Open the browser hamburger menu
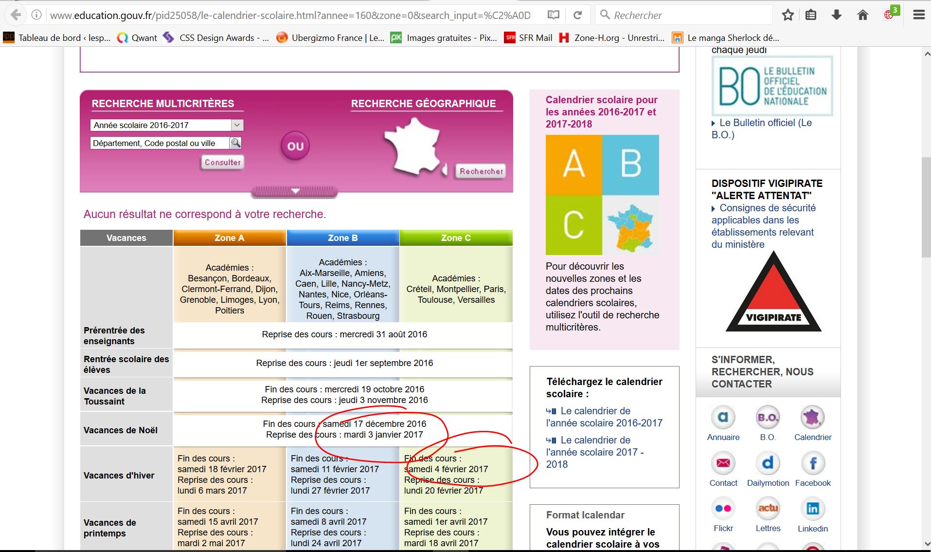The height and width of the screenshot is (552, 931). pos(919,15)
